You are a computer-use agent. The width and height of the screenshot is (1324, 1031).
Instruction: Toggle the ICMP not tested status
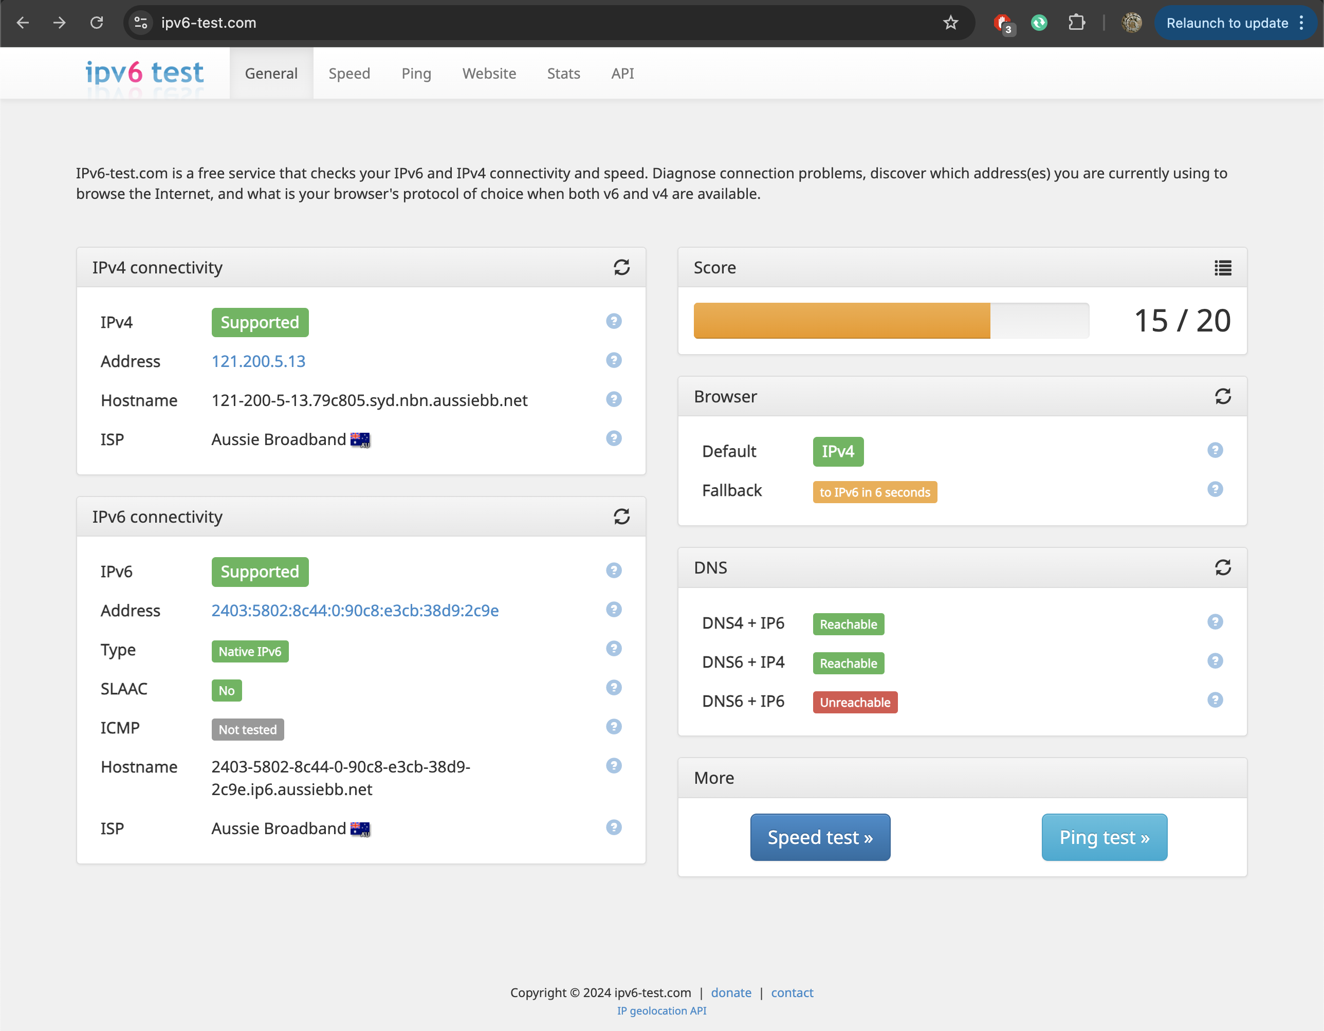click(247, 729)
